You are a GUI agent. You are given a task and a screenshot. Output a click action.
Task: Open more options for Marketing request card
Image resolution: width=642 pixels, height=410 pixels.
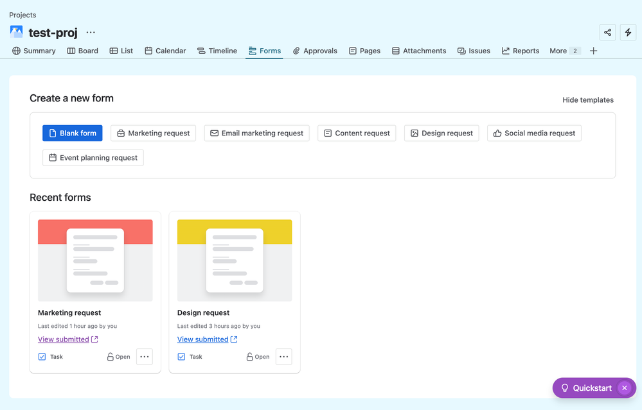145,357
